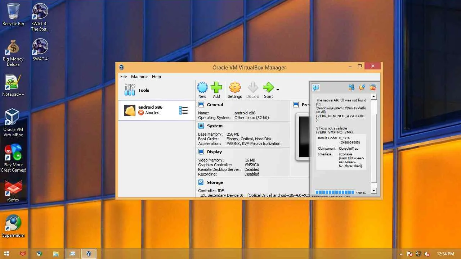
Task: Click the VirtualBox title bar cube icon
Action: pos(122,67)
